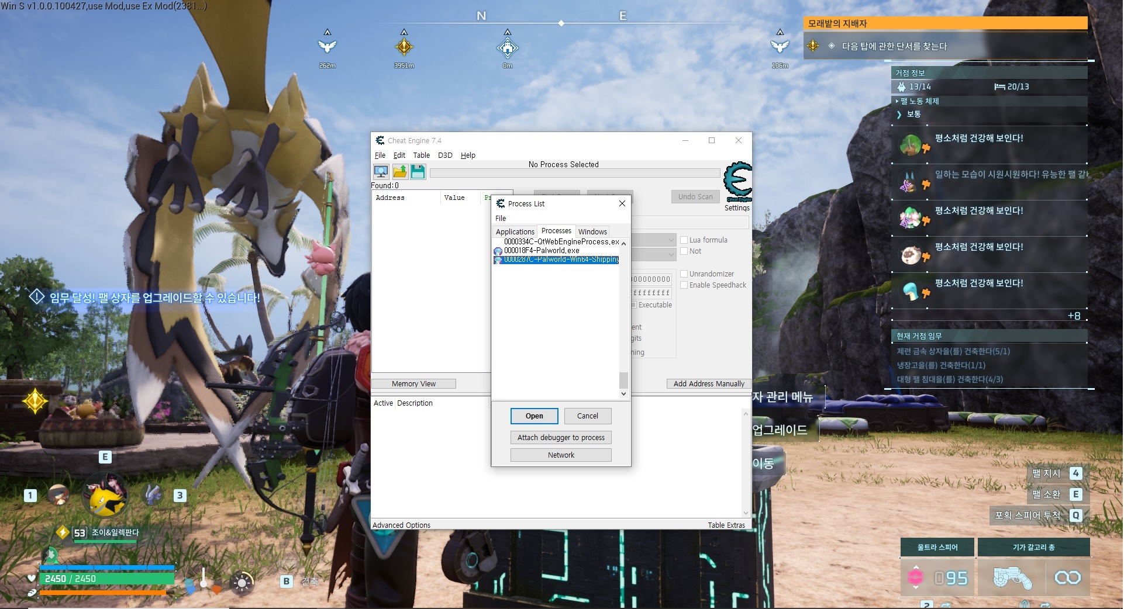Click the pal count icon beside 13/14
Image resolution: width=1124 pixels, height=609 pixels.
901,86
